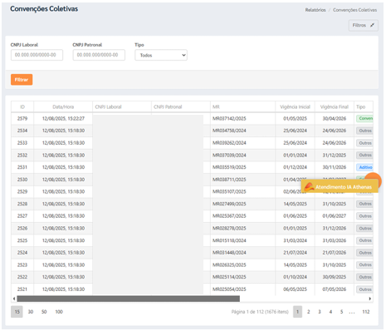
Task: Click the CNPJ Laboral input field
Action: tap(37, 55)
